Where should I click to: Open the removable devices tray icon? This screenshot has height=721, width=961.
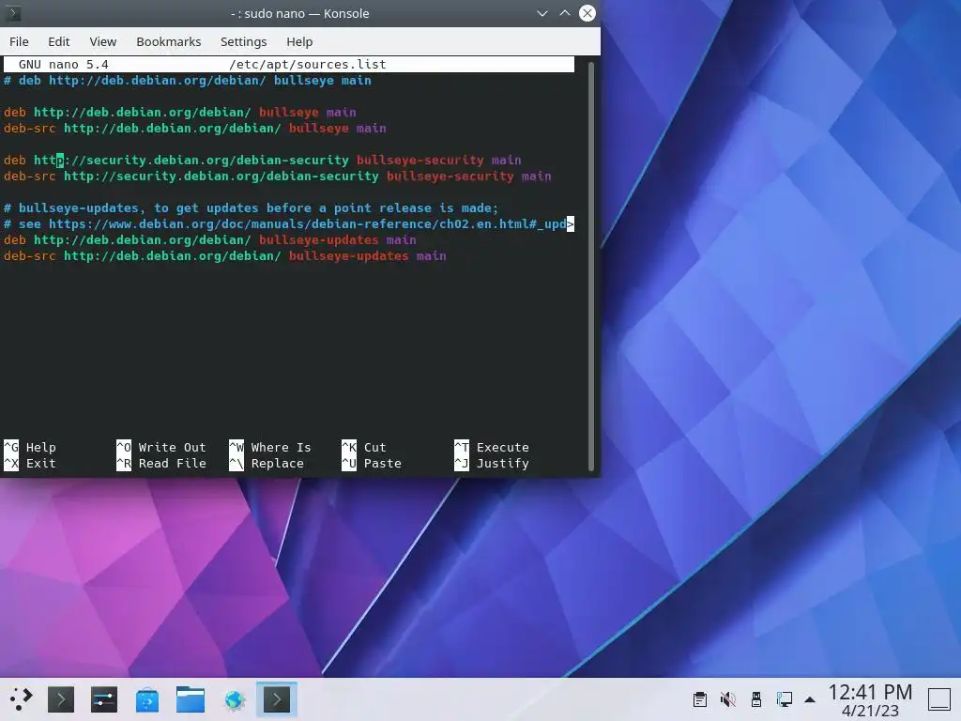(756, 698)
